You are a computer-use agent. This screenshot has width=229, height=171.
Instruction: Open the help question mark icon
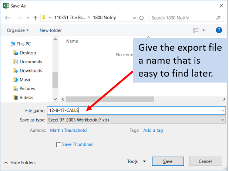pos(219,30)
